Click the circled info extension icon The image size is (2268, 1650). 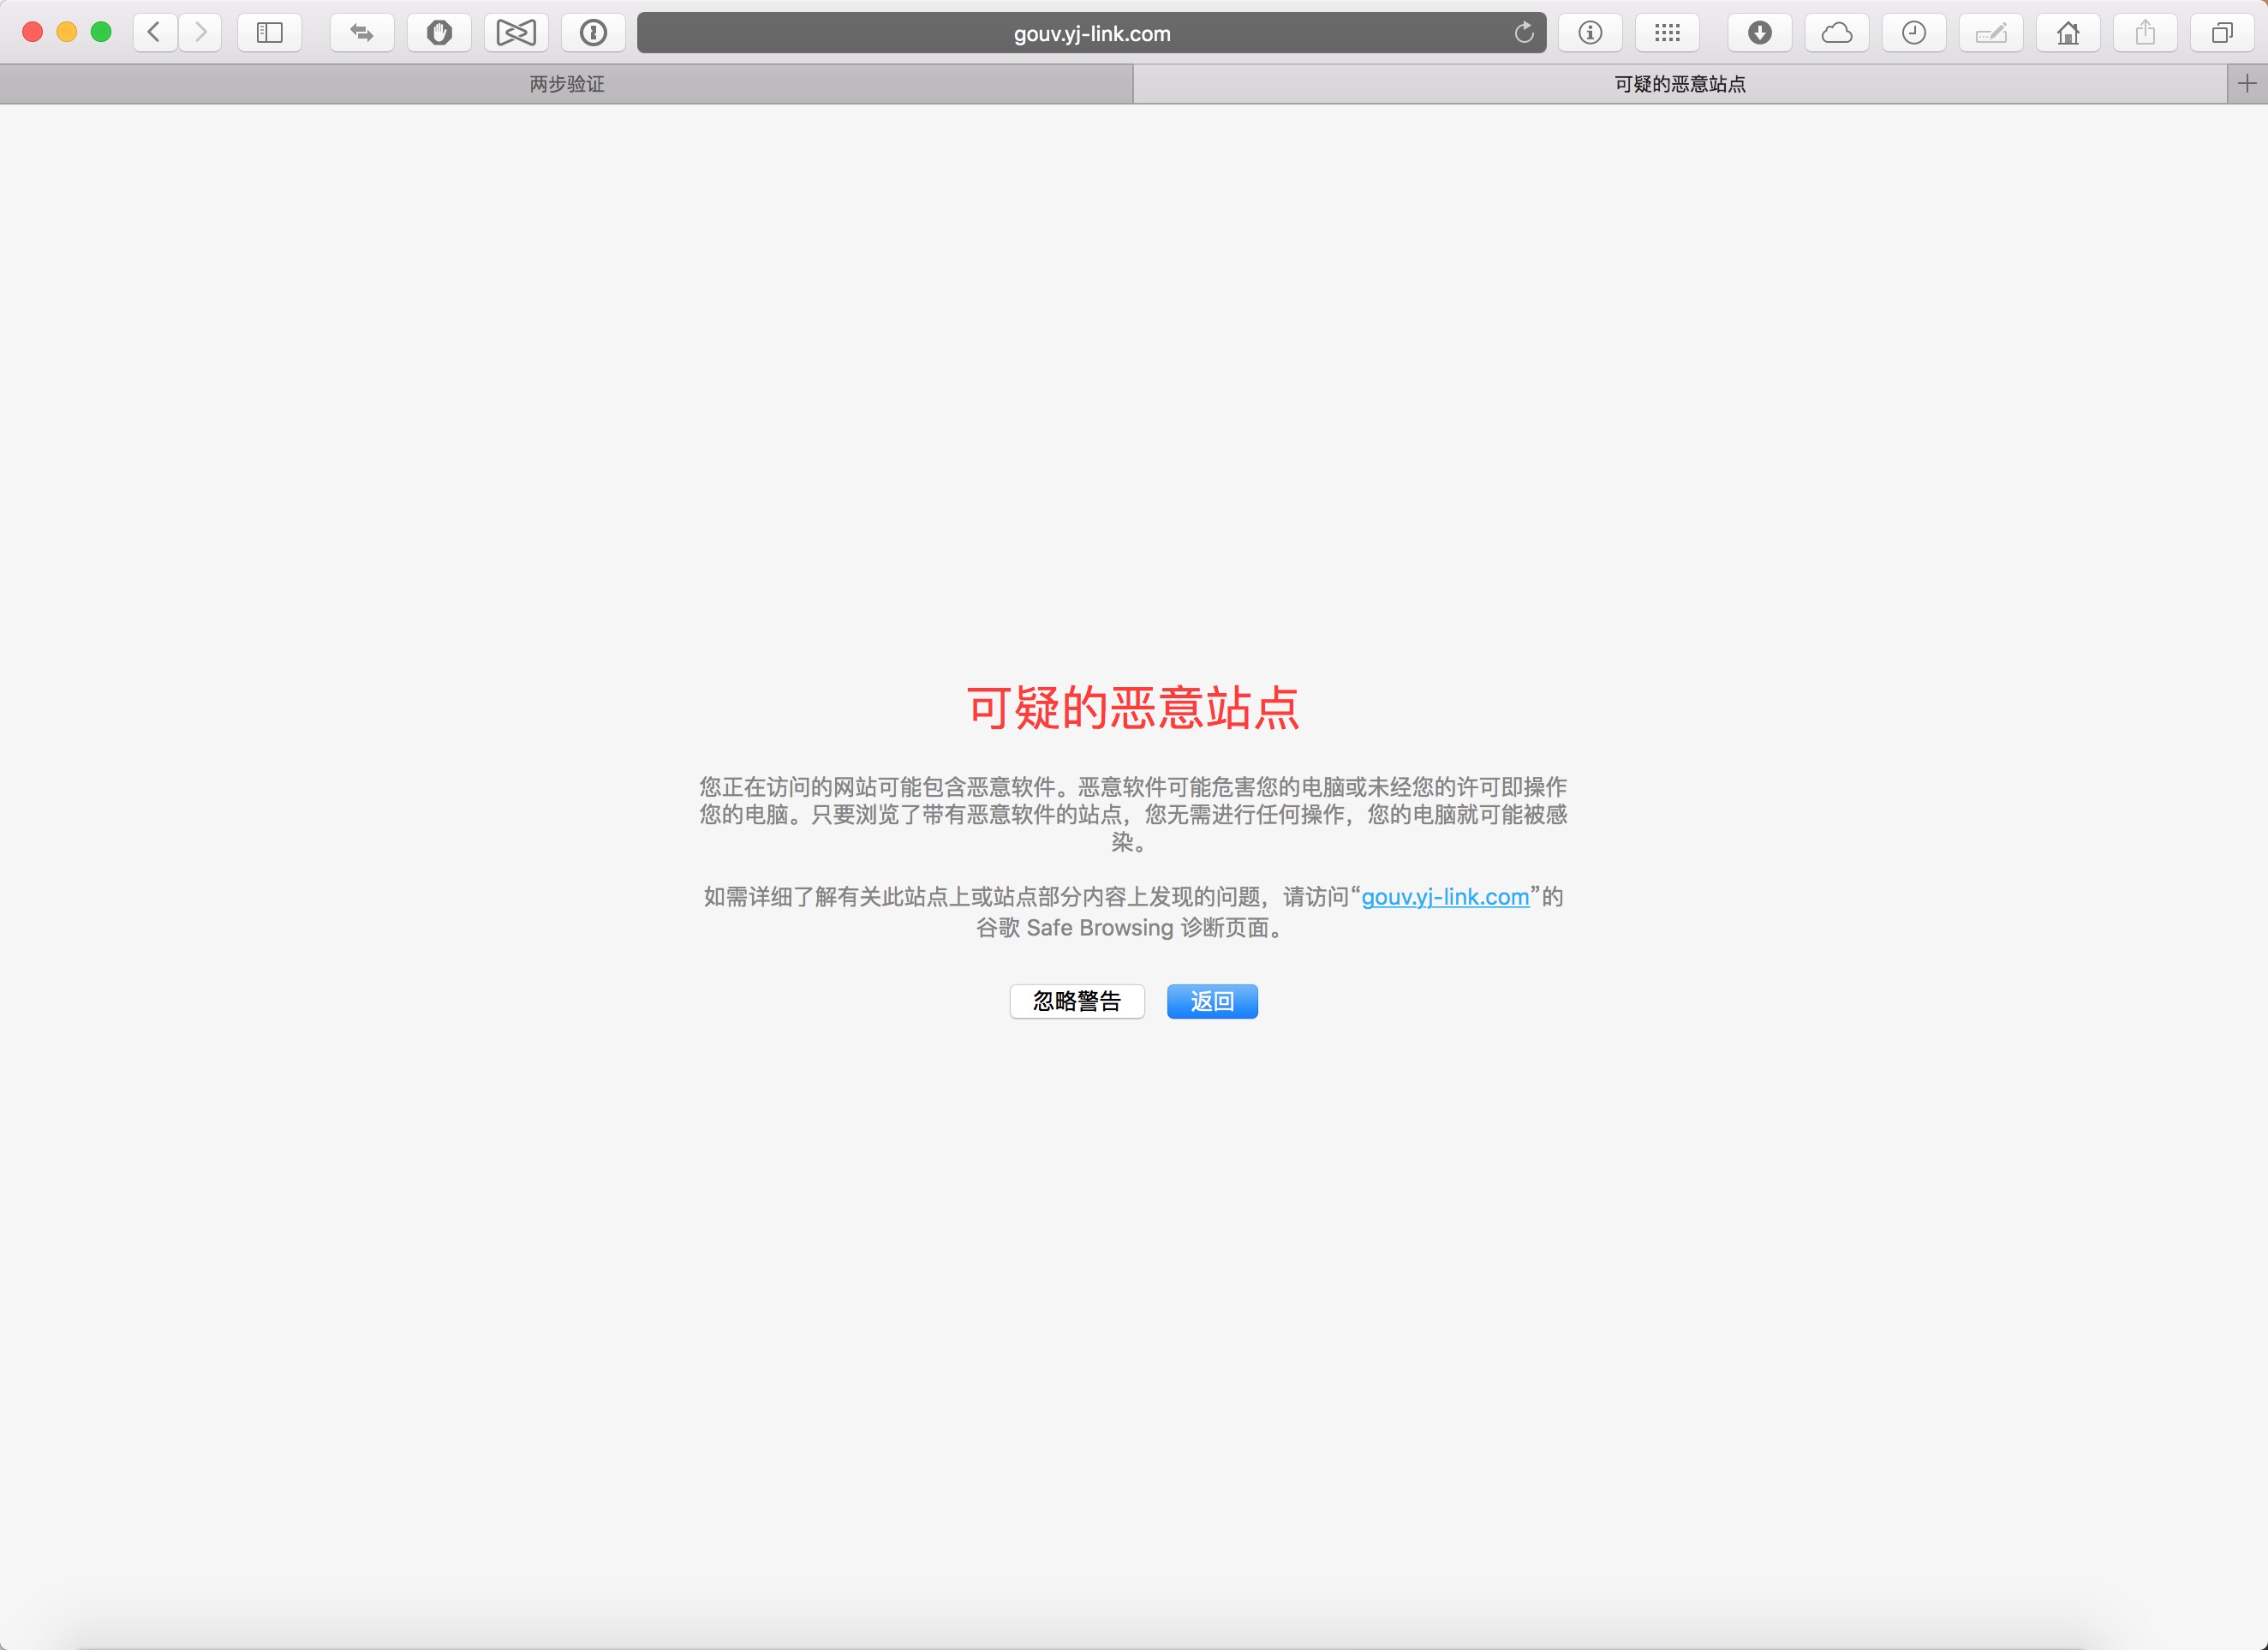1590,33
